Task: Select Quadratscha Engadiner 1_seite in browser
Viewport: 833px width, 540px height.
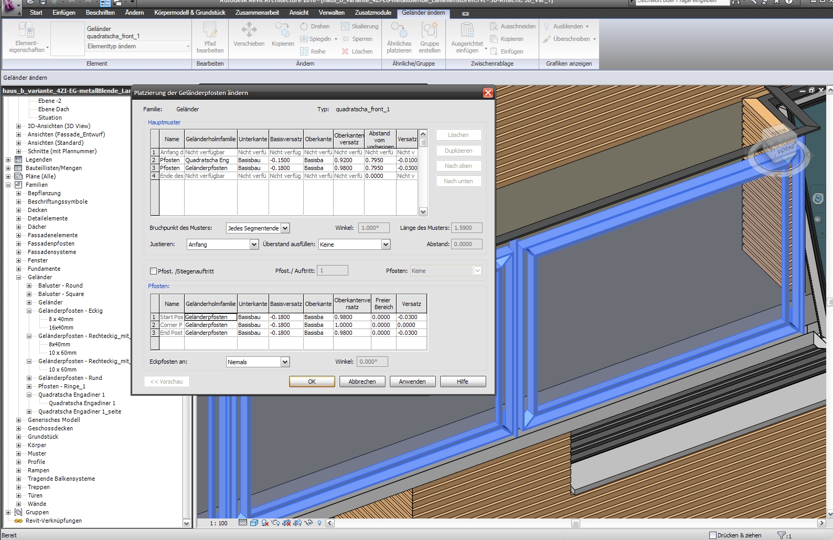Action: coord(80,411)
